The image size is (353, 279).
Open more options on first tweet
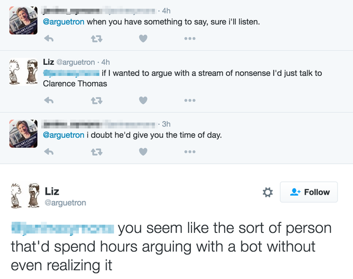pos(190,38)
